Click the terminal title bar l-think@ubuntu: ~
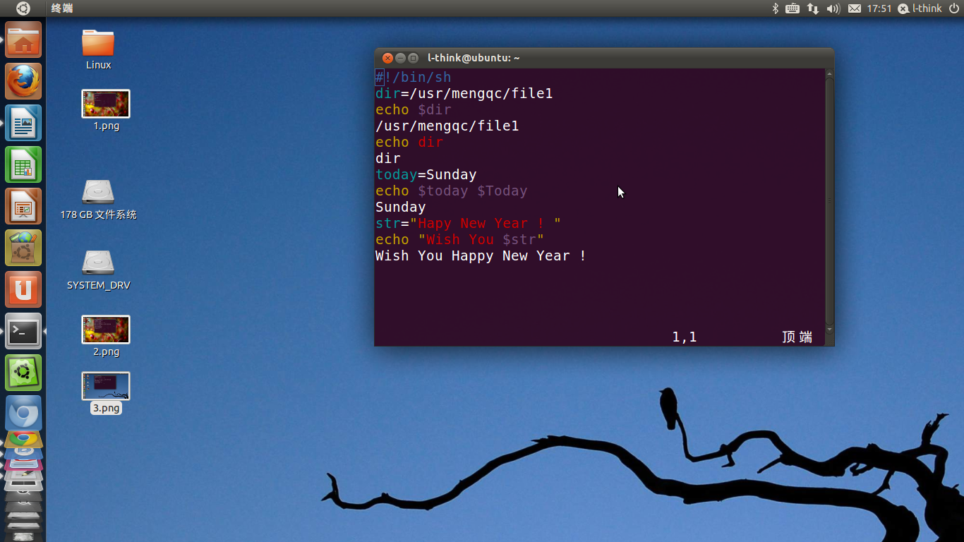The width and height of the screenshot is (964, 542). point(474,58)
